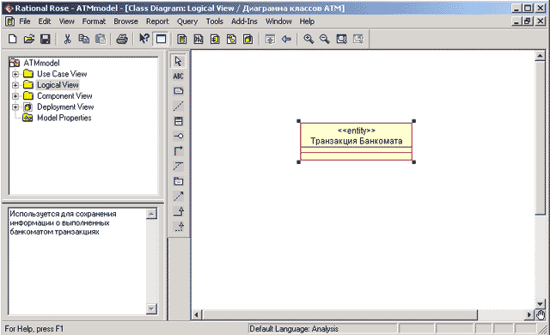
Task: Open the Add-Ins menu
Action: [244, 21]
